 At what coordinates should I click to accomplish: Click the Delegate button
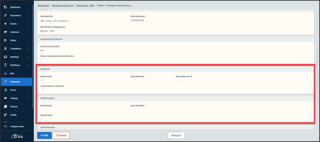(176, 135)
